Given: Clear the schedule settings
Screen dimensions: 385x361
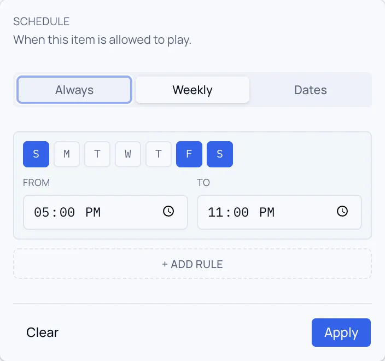Looking at the screenshot, I should click(42, 333).
